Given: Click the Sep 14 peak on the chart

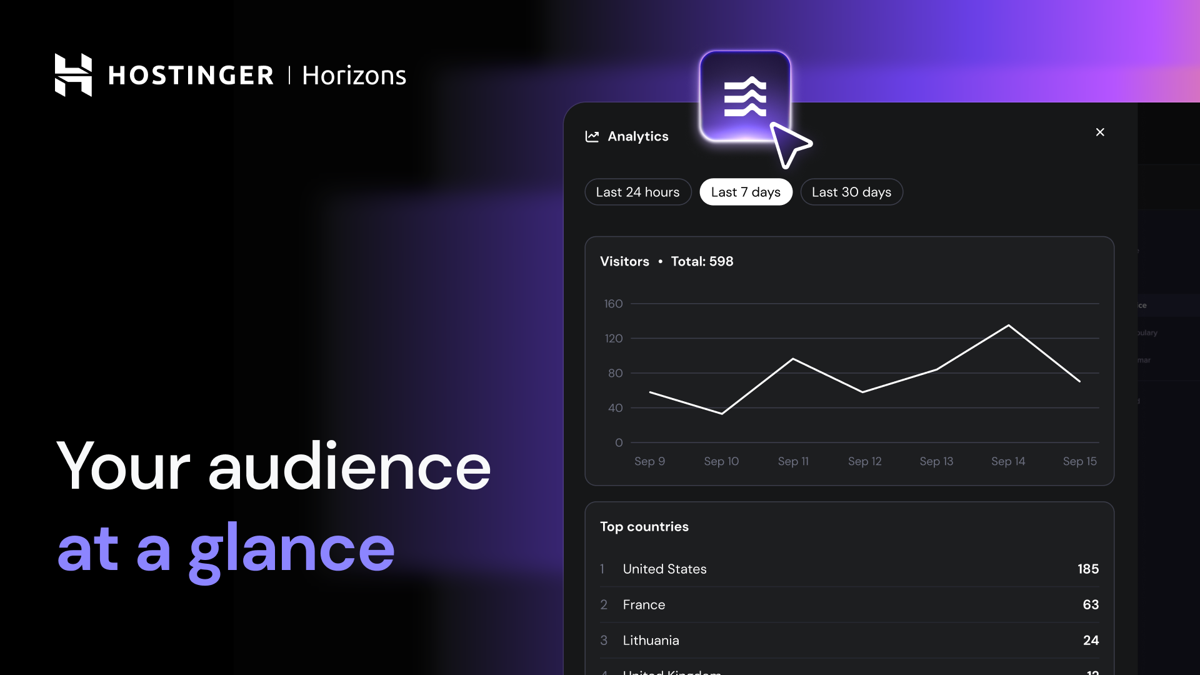Looking at the screenshot, I should pyautogui.click(x=1008, y=326).
